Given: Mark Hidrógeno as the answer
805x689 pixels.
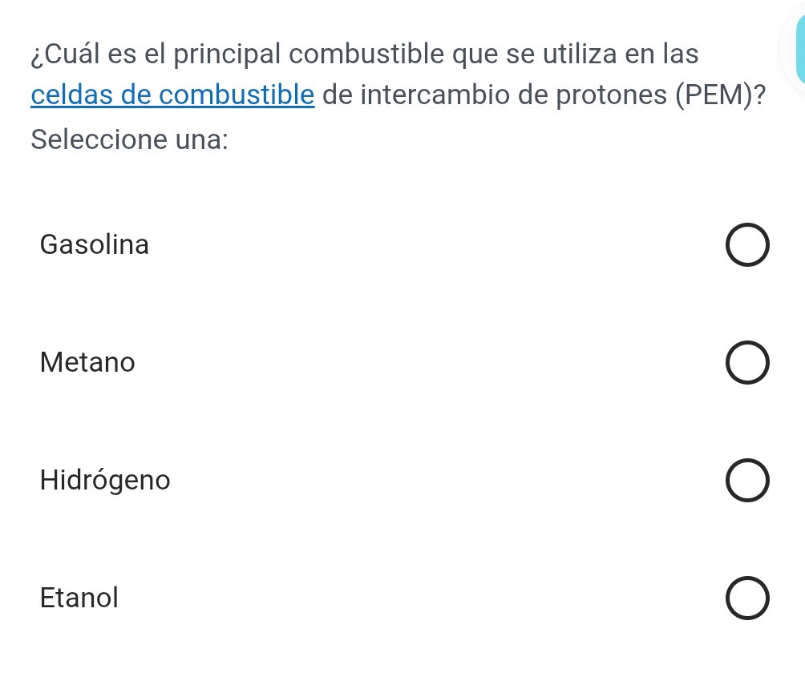Looking at the screenshot, I should (748, 481).
